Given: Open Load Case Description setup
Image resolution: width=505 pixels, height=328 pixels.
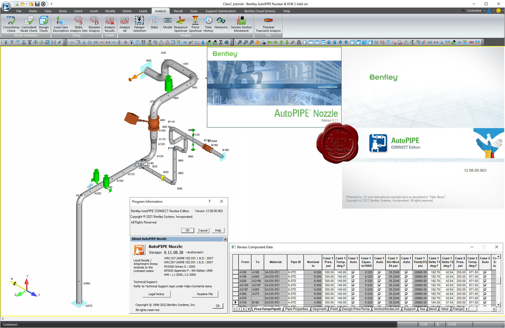Looking at the screenshot, I should pyautogui.click(x=61, y=24).
